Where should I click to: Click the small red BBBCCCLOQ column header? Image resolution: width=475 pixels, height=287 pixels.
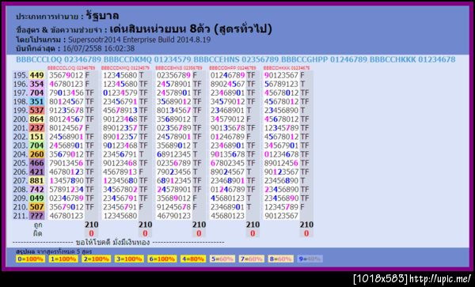(71, 68)
